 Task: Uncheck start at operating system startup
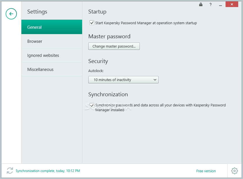[92, 23]
